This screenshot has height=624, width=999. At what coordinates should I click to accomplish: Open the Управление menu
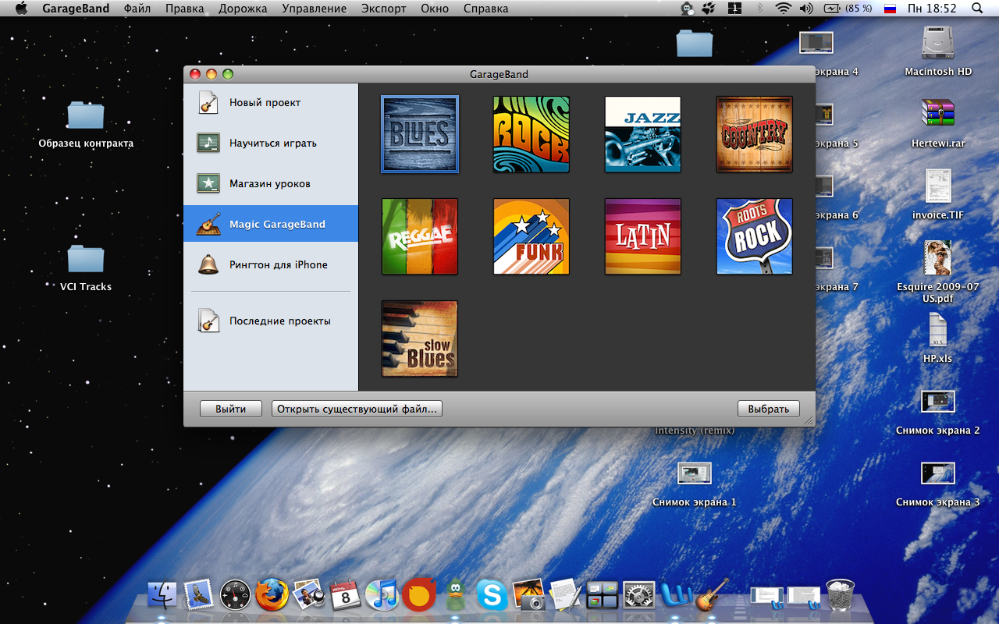pyautogui.click(x=314, y=9)
